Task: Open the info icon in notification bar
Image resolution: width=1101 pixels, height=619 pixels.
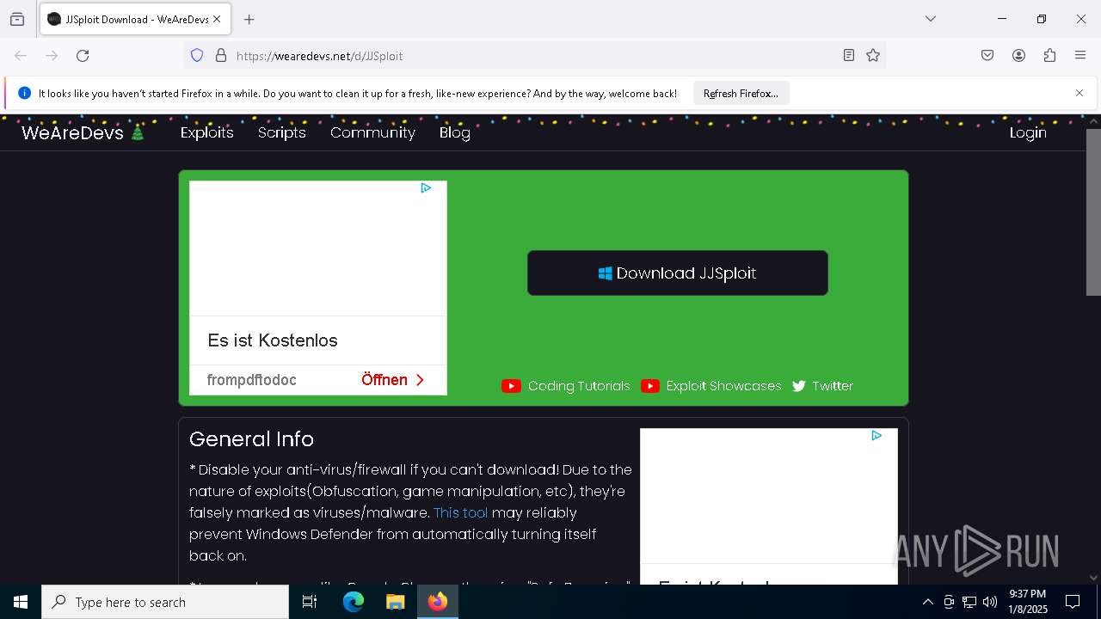Action: click(24, 93)
